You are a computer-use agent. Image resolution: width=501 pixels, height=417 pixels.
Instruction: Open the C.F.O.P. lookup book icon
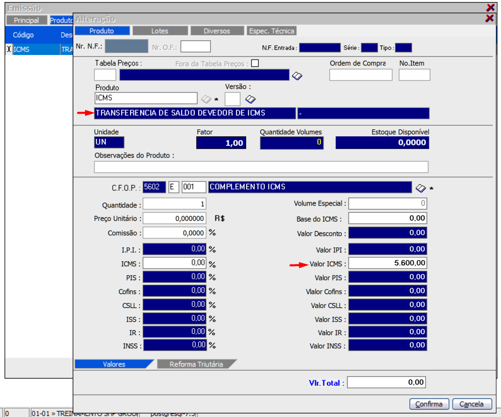pyautogui.click(x=421, y=188)
